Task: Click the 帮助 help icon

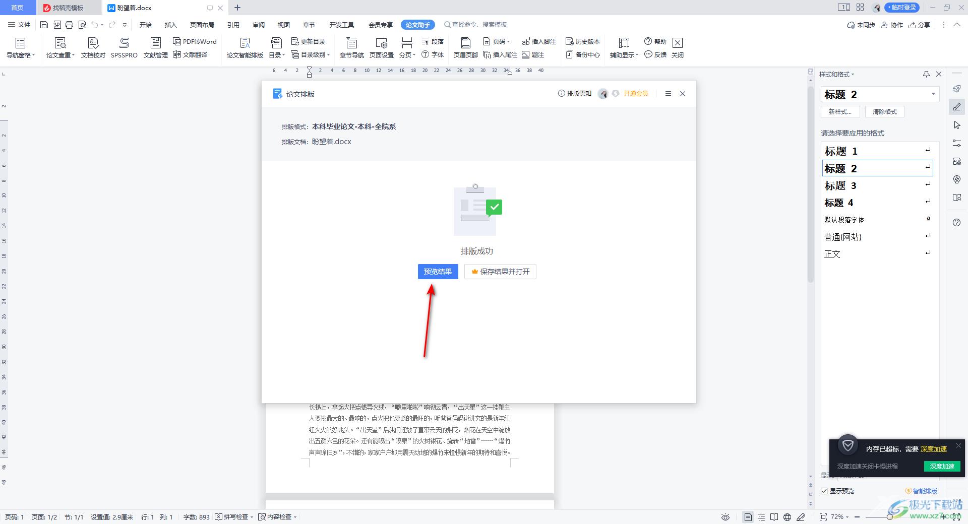Action: click(655, 41)
